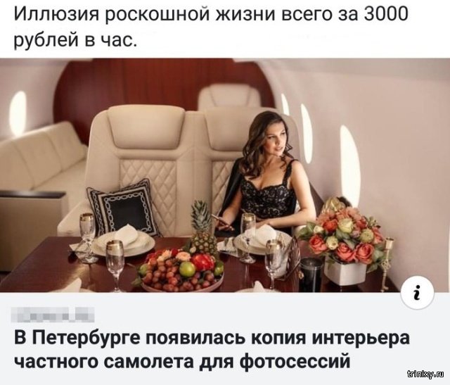This screenshot has width=450, height=385.
Task: Select the caption text about 3000 rubles
Action: (211, 27)
